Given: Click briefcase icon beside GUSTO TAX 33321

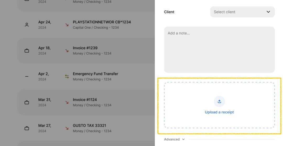Looking at the screenshot, I should (x=27, y=128).
